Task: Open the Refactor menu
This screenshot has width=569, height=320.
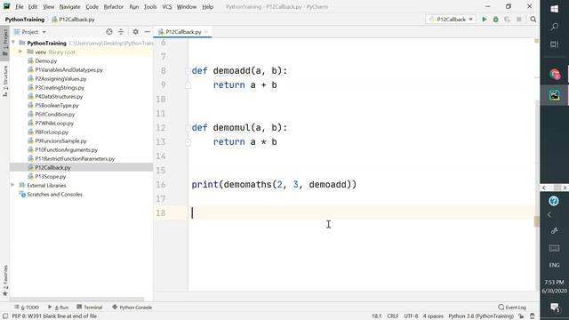Action: [114, 7]
